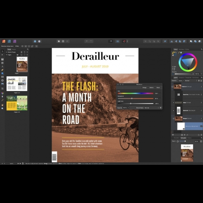Select the Colour Picker tool
Viewport: 203px width, 203px height.
tap(2, 100)
